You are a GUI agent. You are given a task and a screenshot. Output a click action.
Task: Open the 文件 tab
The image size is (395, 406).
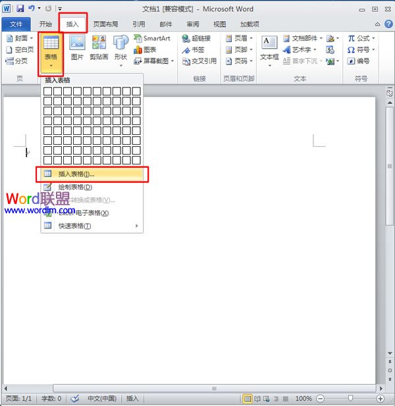16,24
